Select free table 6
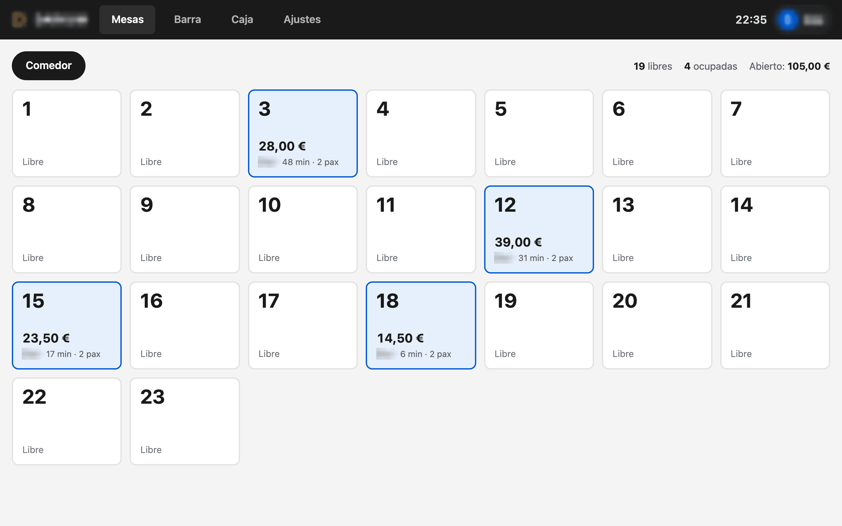The image size is (842, 526). pyautogui.click(x=657, y=133)
